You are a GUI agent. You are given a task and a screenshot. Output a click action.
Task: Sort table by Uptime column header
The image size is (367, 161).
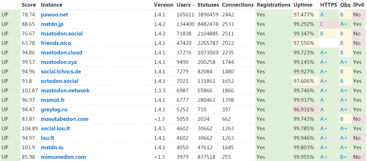(303, 5)
